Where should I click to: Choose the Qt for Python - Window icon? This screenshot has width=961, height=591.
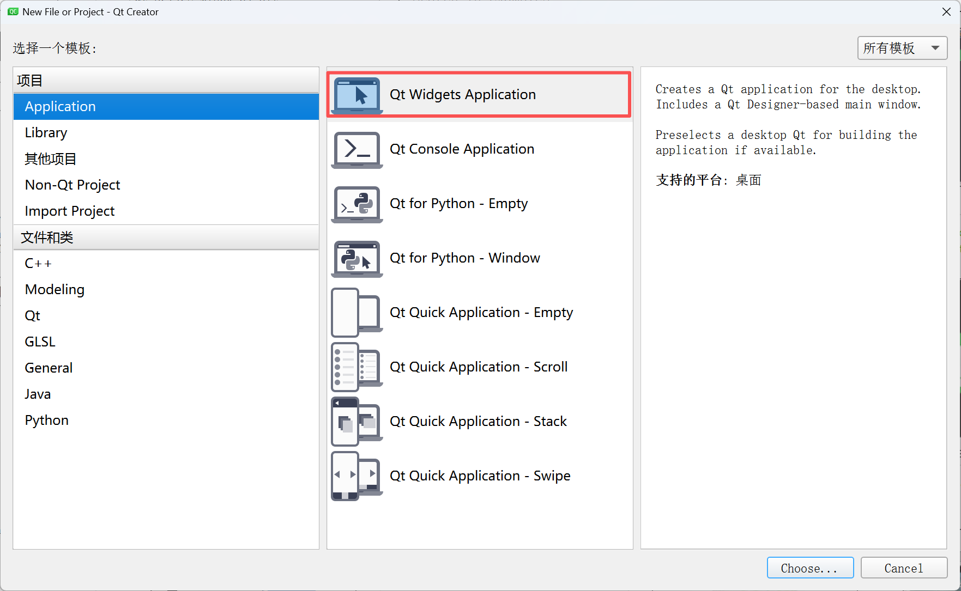pyautogui.click(x=357, y=259)
